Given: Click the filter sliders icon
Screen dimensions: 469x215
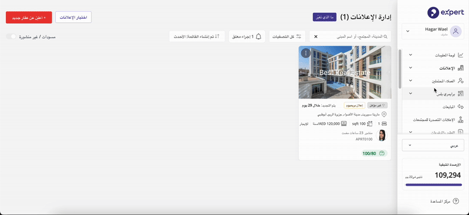Looking at the screenshot, I should tap(299, 36).
